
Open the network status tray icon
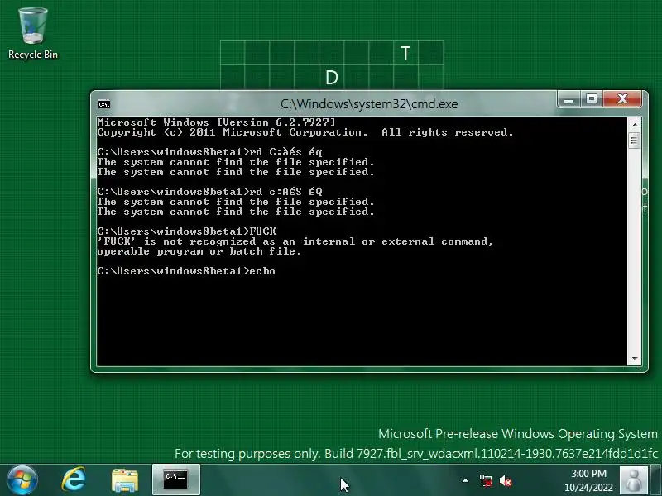coord(486,480)
